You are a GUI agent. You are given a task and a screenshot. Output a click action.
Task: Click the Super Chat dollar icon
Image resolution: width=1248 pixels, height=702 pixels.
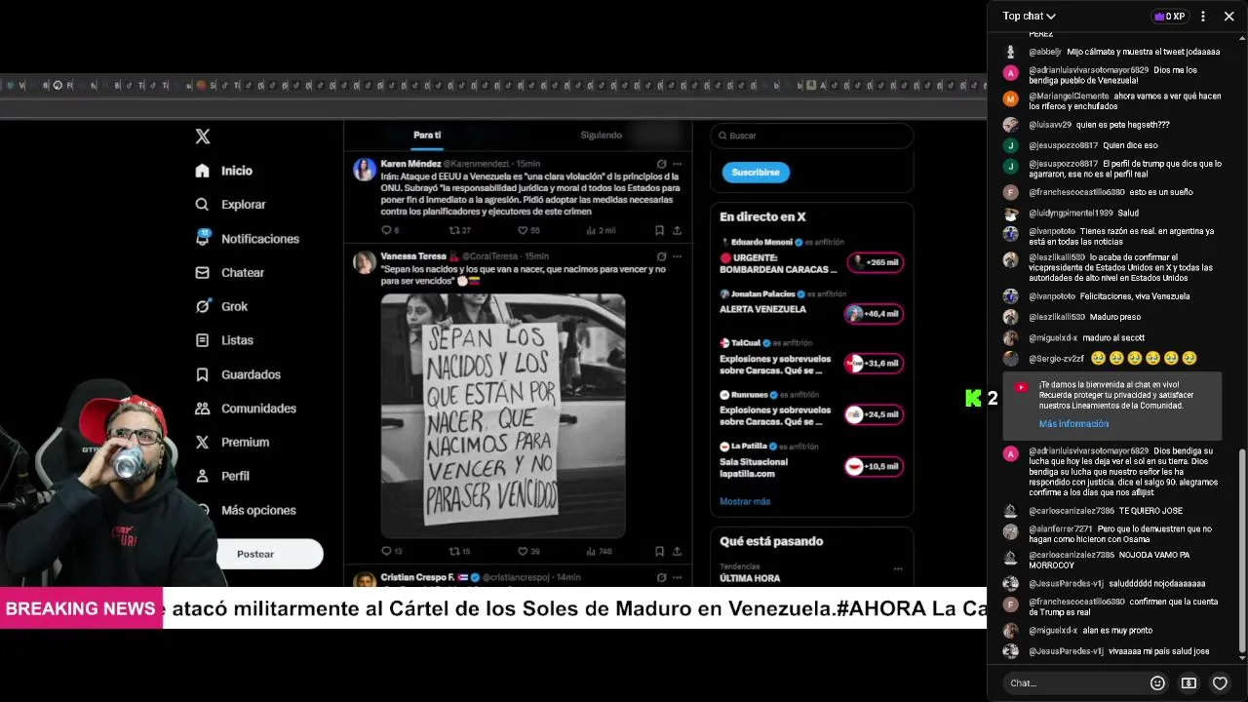click(1189, 683)
